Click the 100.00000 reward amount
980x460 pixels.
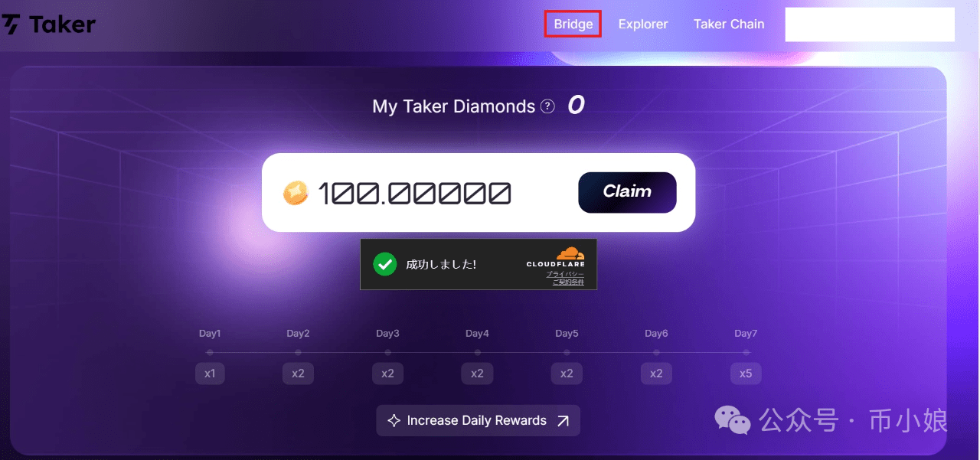point(414,194)
